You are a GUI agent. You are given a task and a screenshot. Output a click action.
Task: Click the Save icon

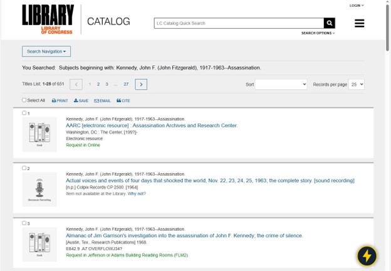click(81, 100)
